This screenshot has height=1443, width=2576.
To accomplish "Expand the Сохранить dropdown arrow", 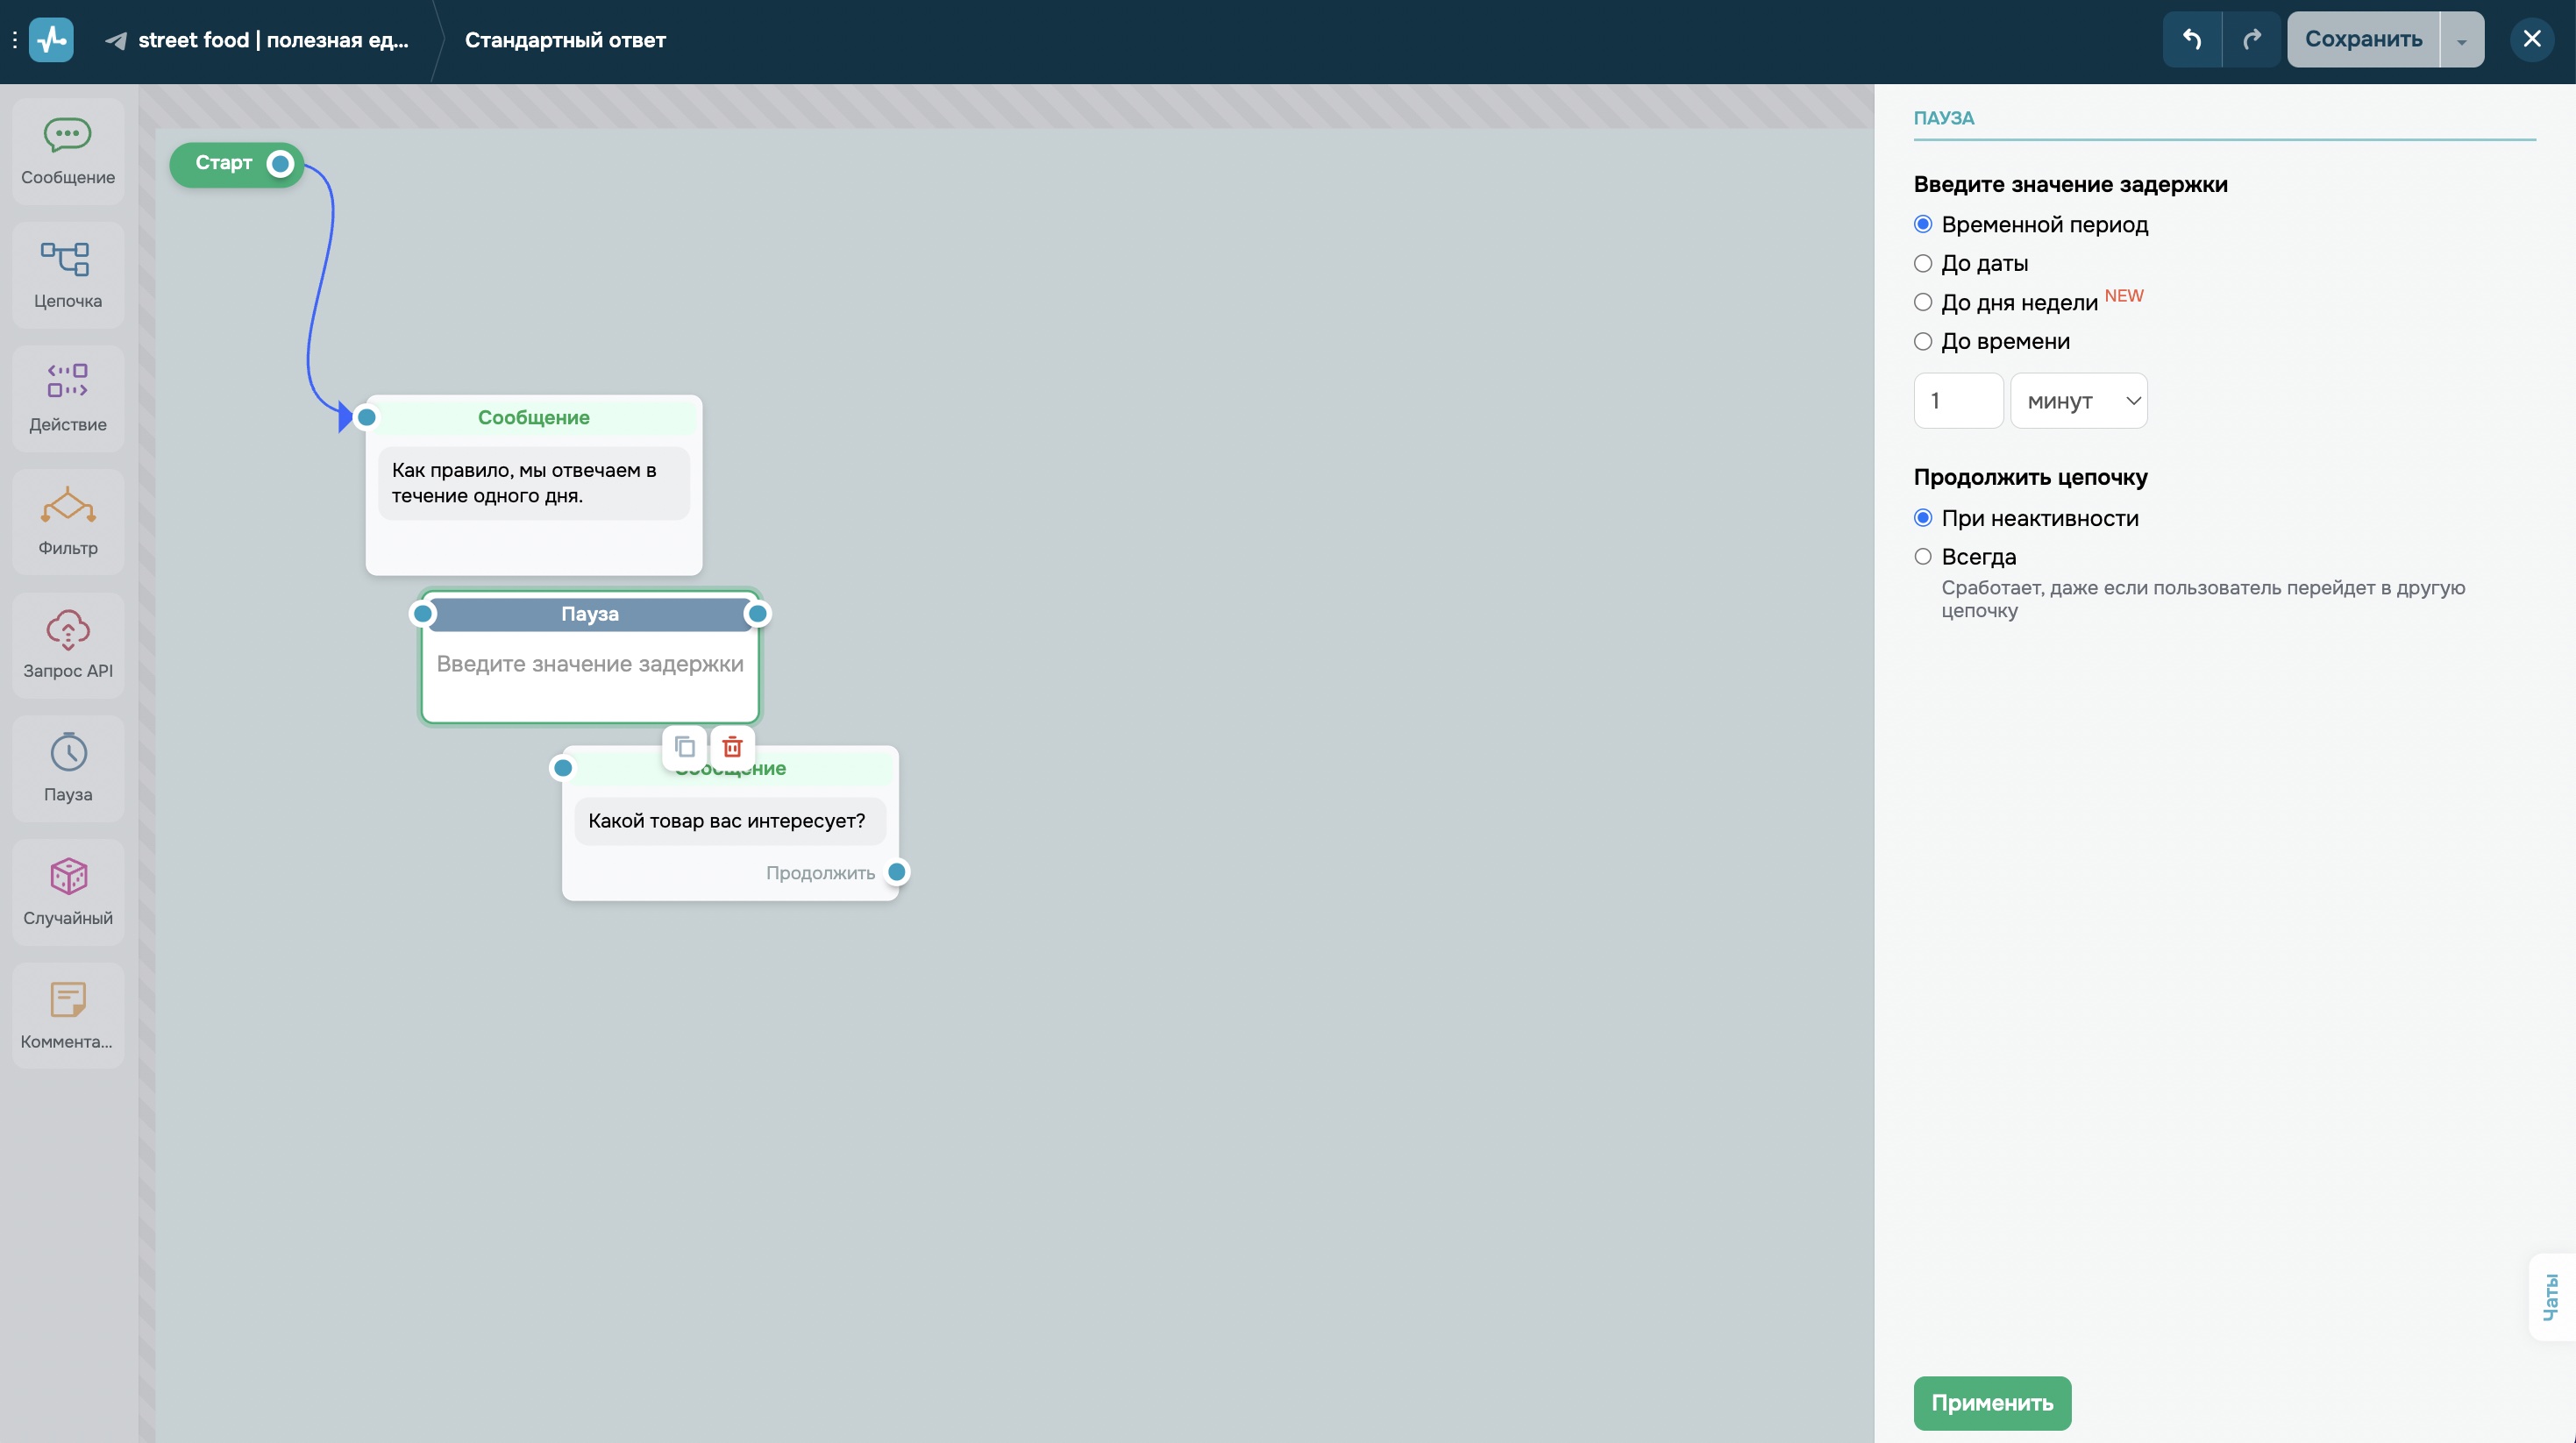I will point(2461,40).
